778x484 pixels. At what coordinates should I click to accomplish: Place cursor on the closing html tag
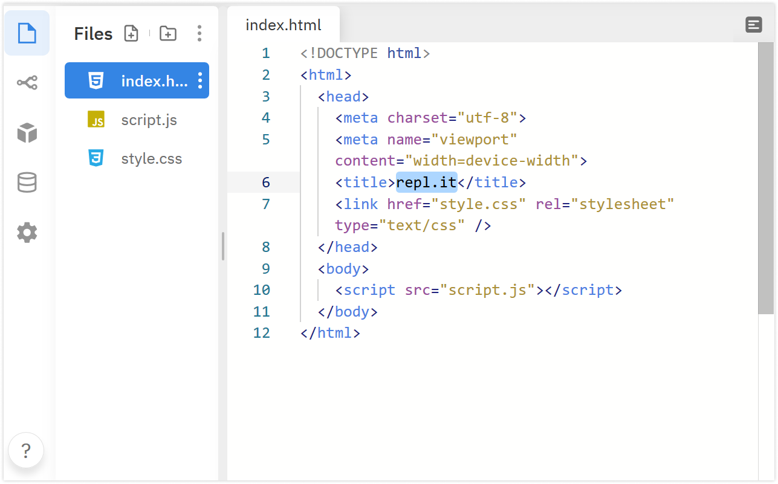(330, 333)
